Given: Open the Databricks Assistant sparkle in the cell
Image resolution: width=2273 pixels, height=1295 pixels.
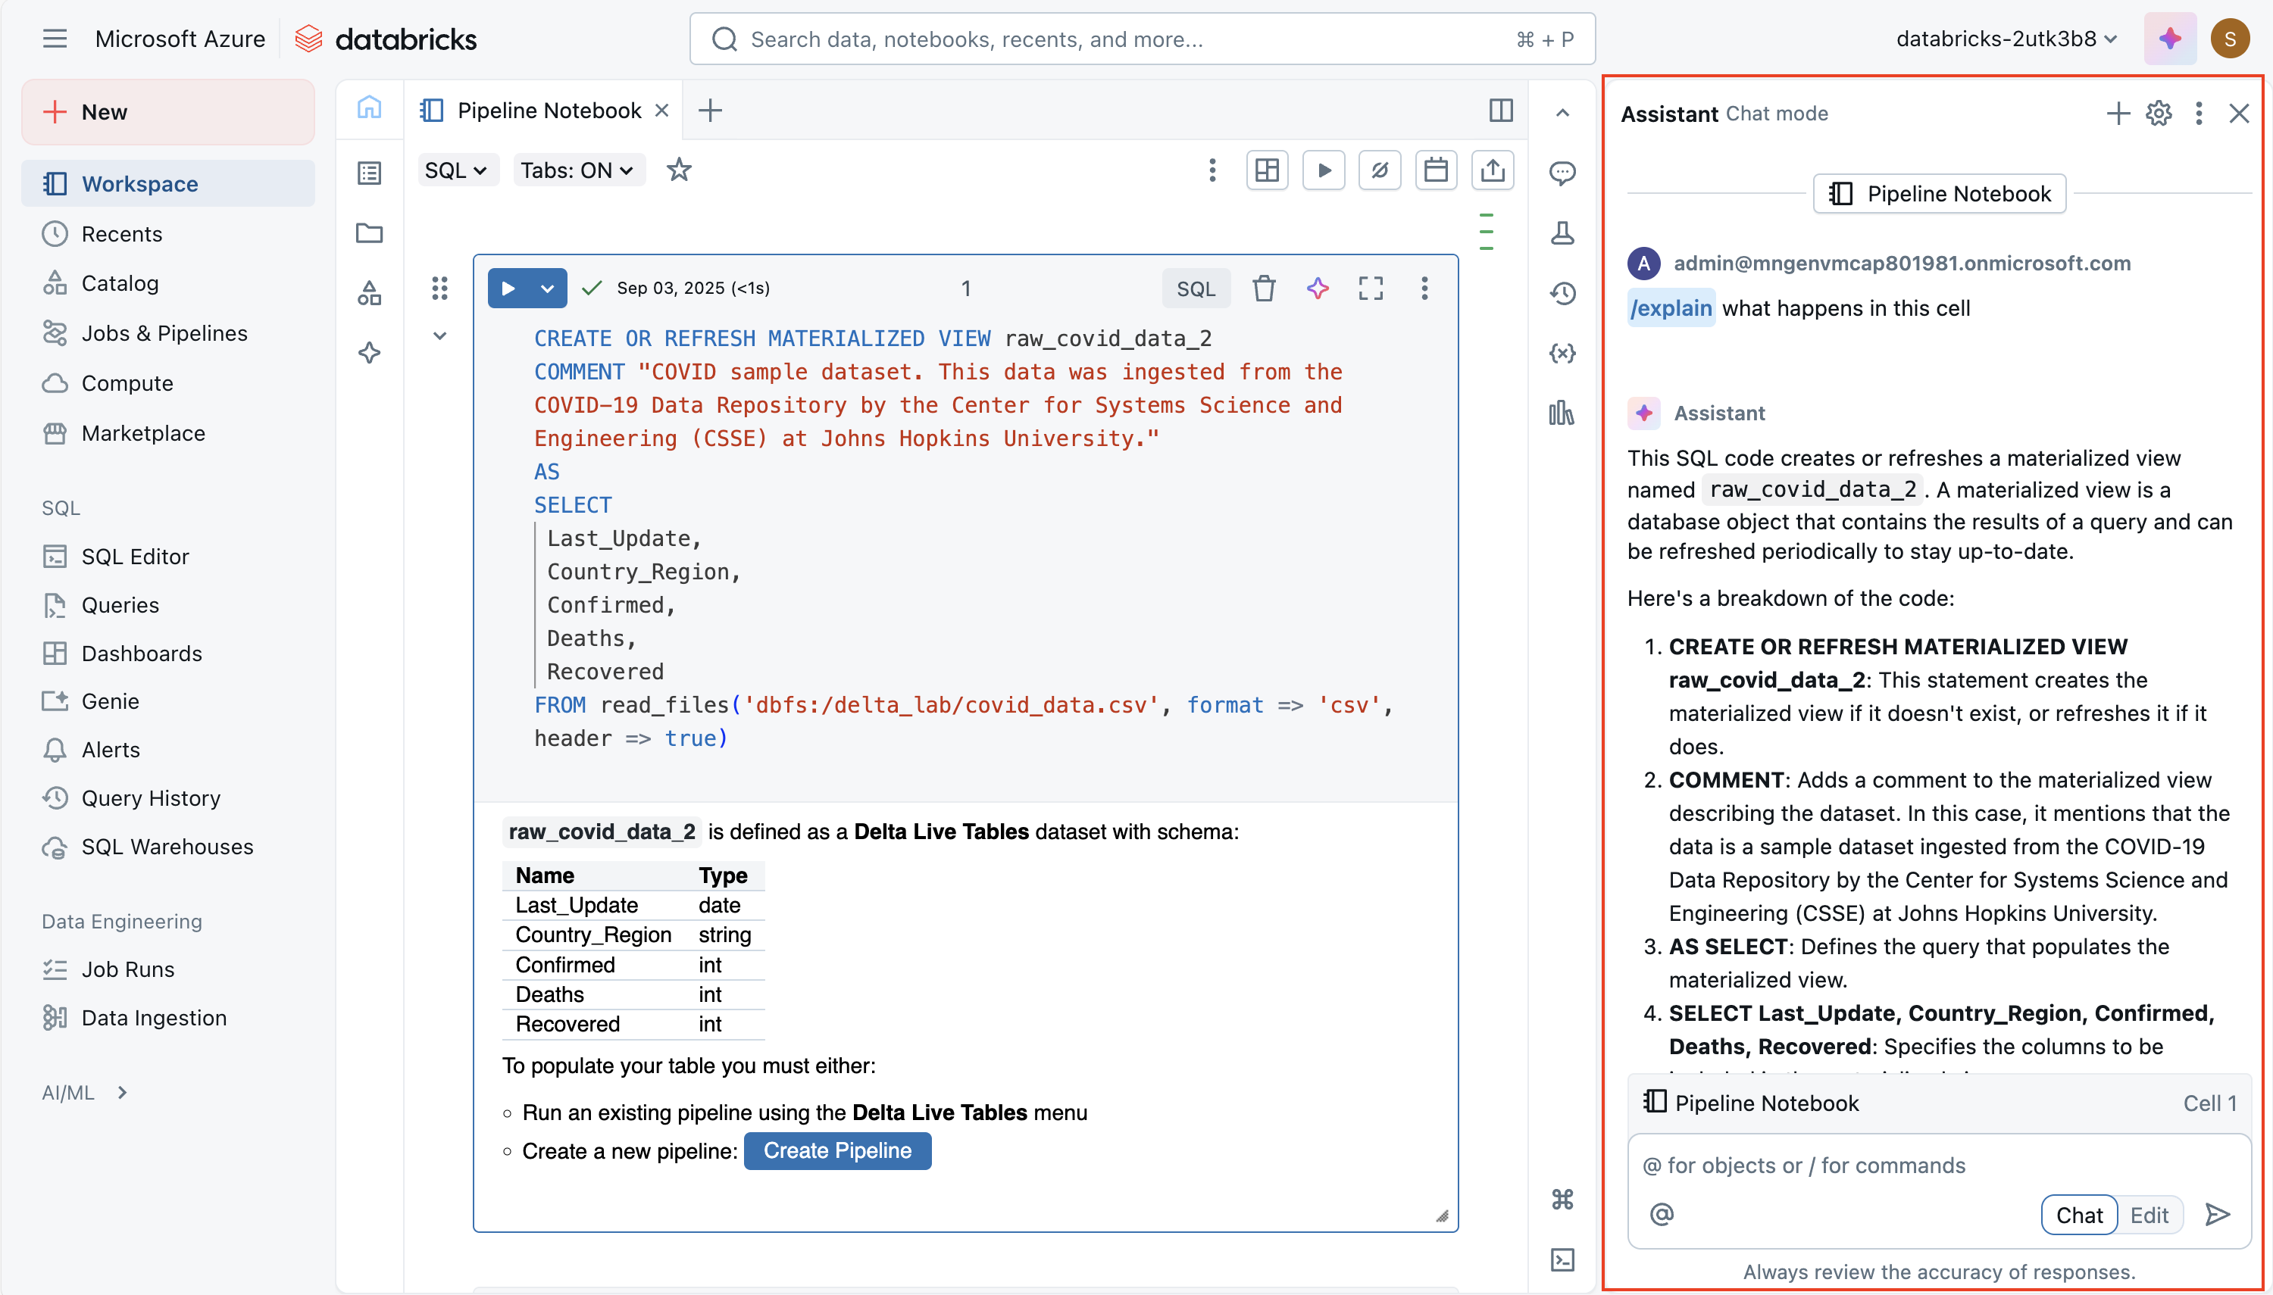Looking at the screenshot, I should pos(1317,287).
